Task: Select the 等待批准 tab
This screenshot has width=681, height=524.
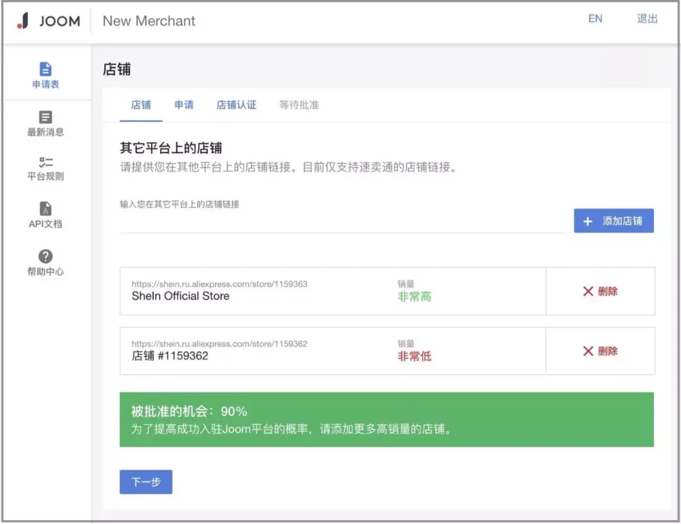Action: click(x=299, y=105)
